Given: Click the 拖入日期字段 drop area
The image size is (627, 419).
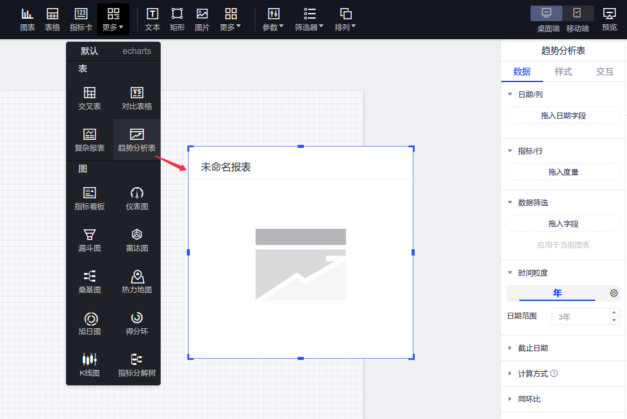Looking at the screenshot, I should [563, 116].
